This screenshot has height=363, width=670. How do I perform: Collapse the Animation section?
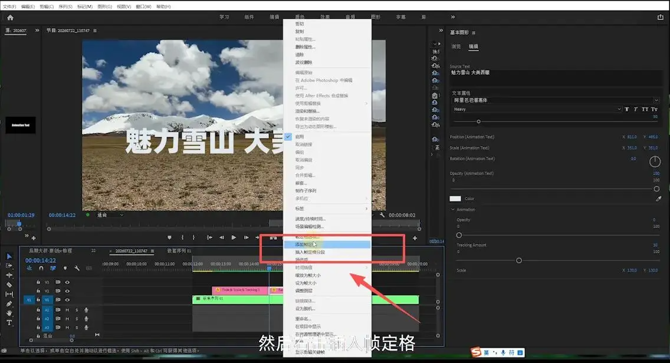453,210
